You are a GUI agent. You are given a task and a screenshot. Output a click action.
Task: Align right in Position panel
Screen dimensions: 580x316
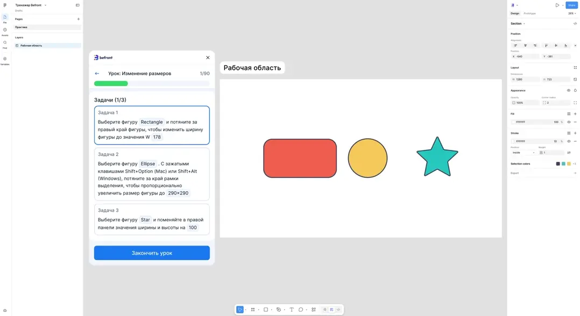click(x=535, y=46)
